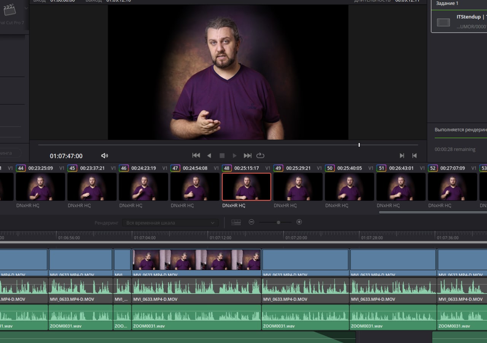Select clip 46 thumbnail
487x343 pixels.
[x=143, y=187]
